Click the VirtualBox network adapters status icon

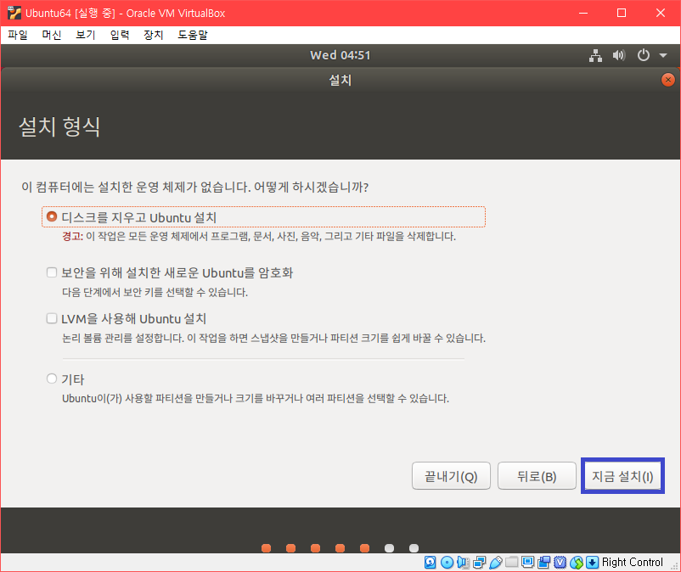pyautogui.click(x=480, y=562)
